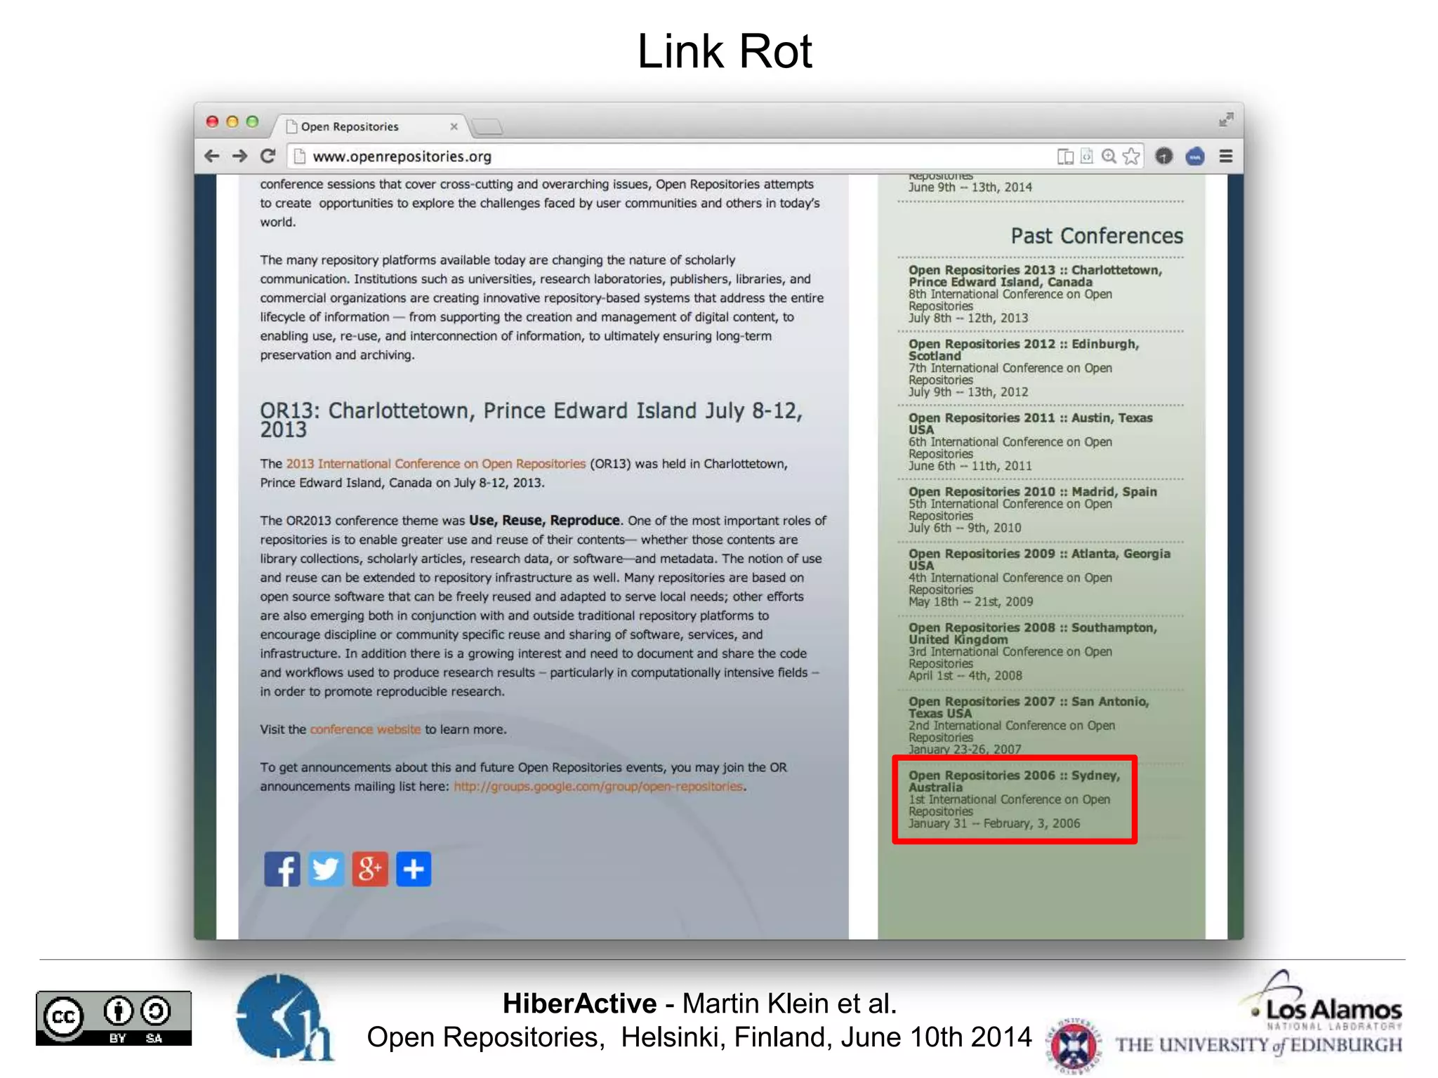Screen dimensions: 1438x1078
Task: Open the groups.google.com open-repositories mailing list link
Action: coord(598,786)
